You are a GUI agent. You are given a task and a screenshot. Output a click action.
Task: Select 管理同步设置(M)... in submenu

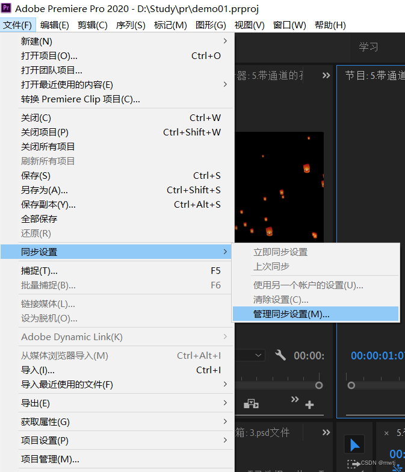[315, 314]
